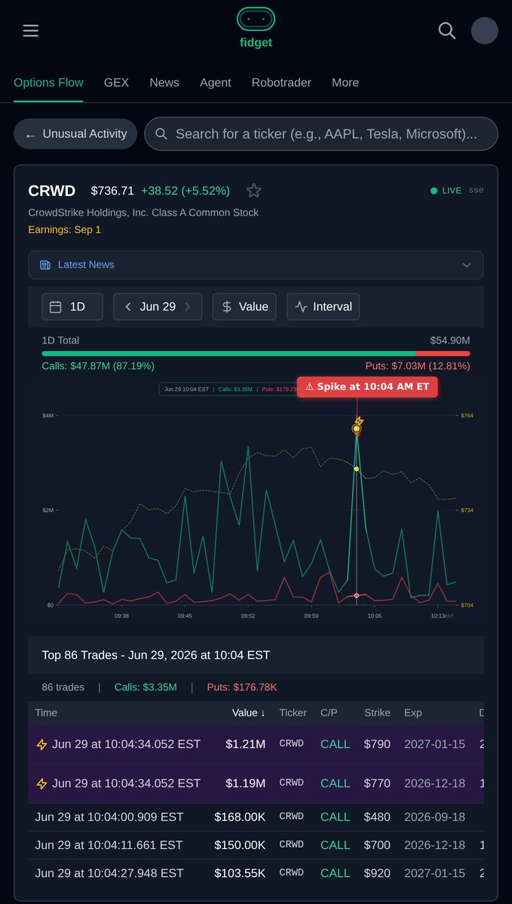
Task: Open the News tab
Action: 164,83
